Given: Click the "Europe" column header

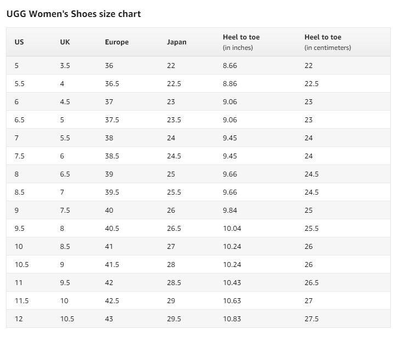Looking at the screenshot, I should pos(117,42).
